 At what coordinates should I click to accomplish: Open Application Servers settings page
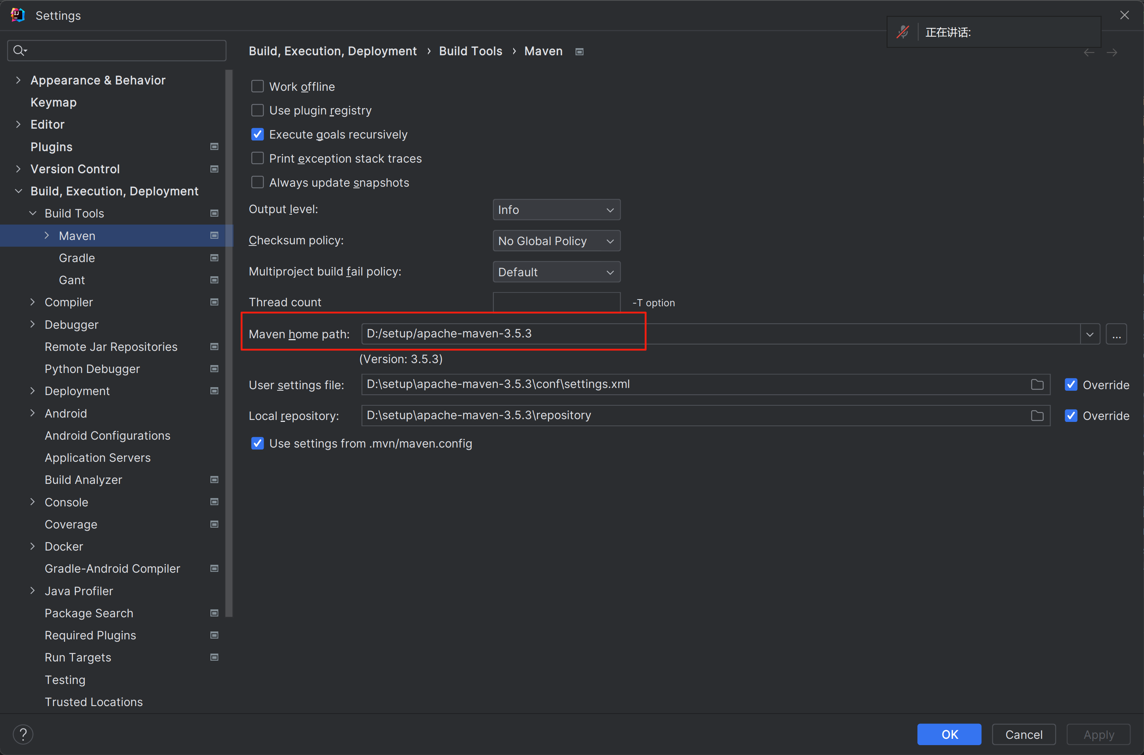(x=98, y=457)
